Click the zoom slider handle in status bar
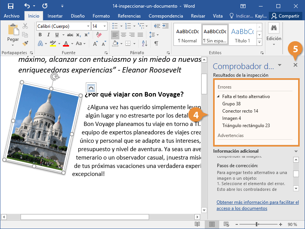 click(257, 224)
